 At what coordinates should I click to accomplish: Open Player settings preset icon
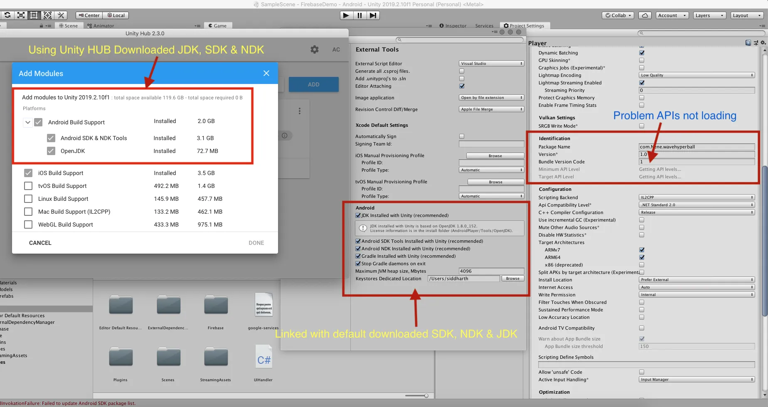click(x=756, y=43)
